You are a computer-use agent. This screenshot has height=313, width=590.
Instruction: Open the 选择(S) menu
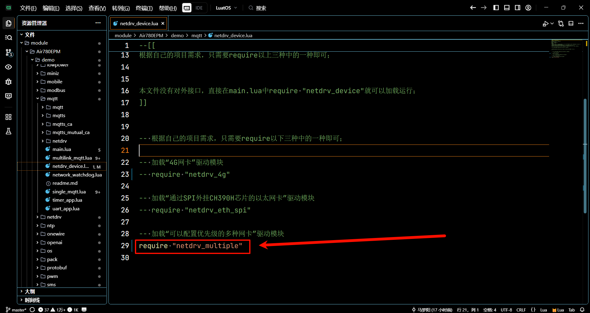74,8
